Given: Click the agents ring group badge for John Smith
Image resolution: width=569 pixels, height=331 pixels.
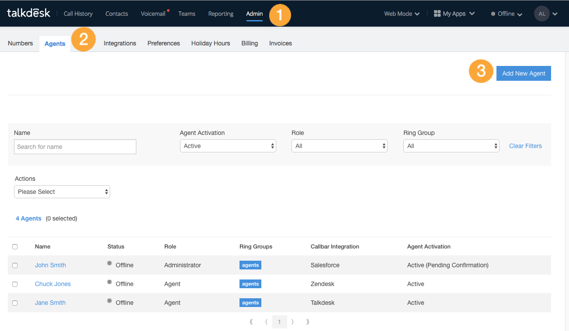Looking at the screenshot, I should point(250,265).
